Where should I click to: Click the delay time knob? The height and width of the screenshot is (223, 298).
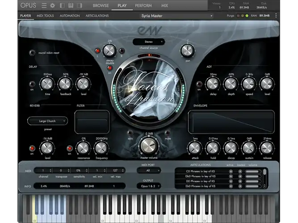point(47,84)
